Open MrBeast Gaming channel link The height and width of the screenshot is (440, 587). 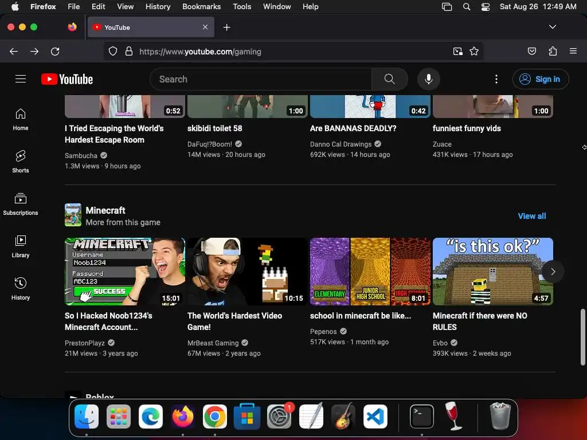click(x=213, y=343)
